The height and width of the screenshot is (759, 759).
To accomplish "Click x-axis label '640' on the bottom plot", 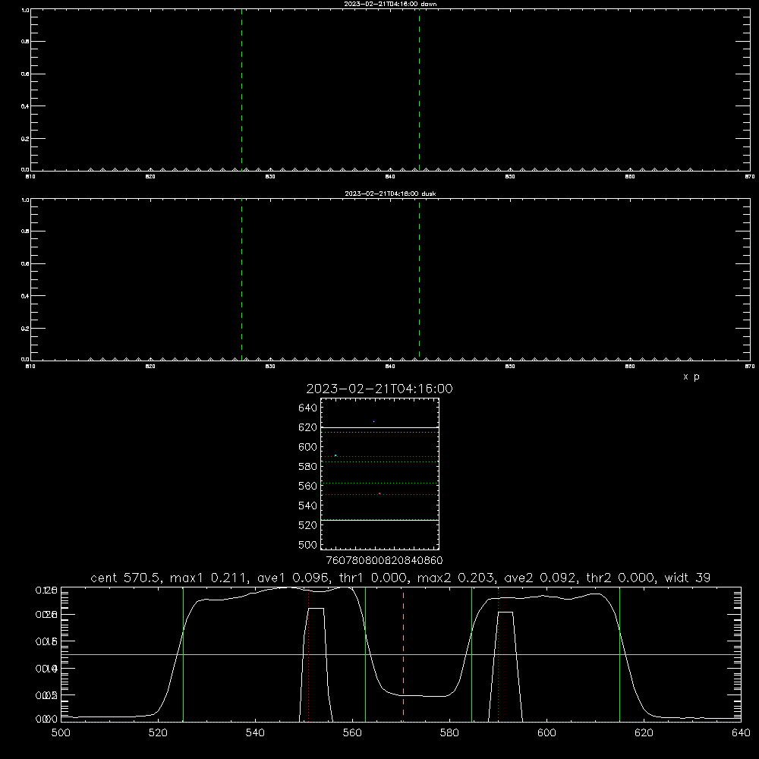I will [x=741, y=733].
